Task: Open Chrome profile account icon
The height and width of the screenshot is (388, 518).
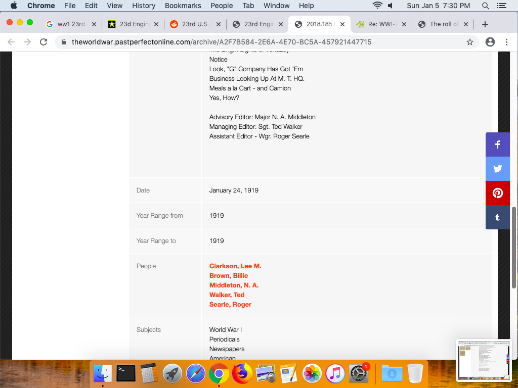Action: pos(490,42)
